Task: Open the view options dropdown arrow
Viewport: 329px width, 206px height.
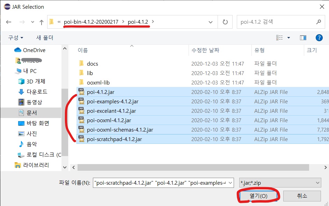Action: [x=288, y=38]
